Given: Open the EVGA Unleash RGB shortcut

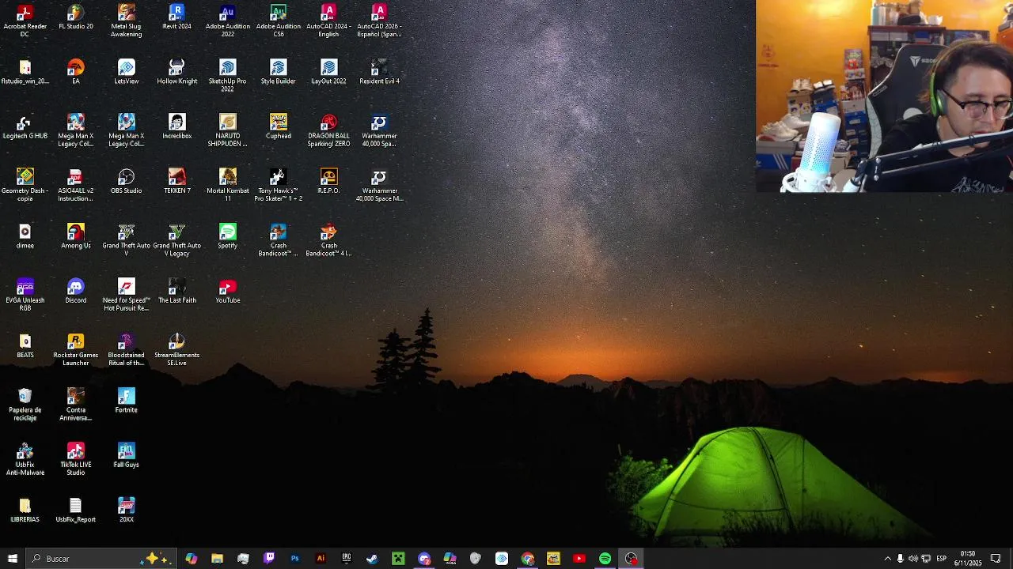Looking at the screenshot, I should click(25, 295).
